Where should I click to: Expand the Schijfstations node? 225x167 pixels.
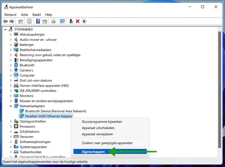[x=11, y=131]
